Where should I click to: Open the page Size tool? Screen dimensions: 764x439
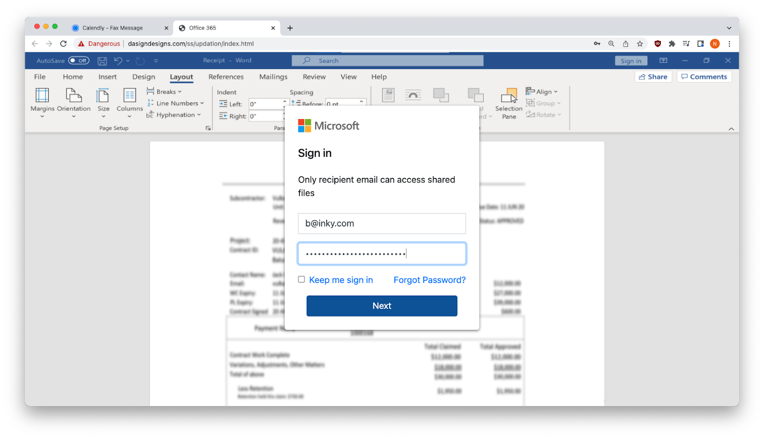(x=103, y=103)
